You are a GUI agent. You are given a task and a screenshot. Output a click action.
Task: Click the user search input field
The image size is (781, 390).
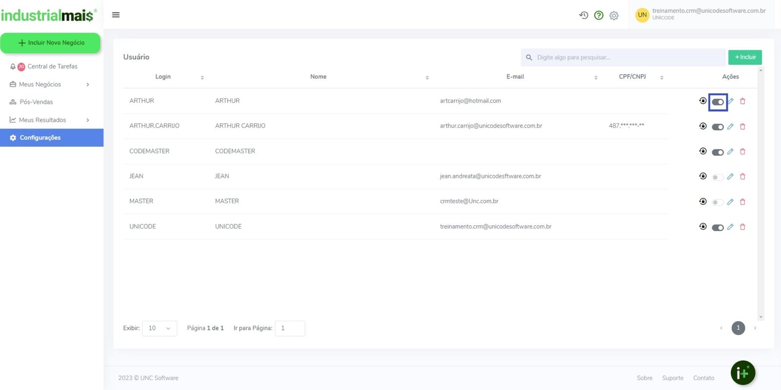(625, 58)
